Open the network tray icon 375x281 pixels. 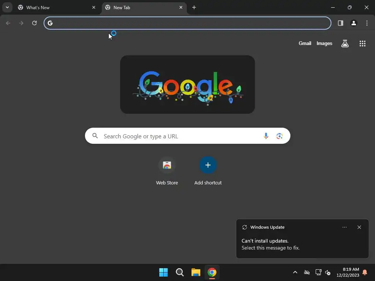point(318,272)
